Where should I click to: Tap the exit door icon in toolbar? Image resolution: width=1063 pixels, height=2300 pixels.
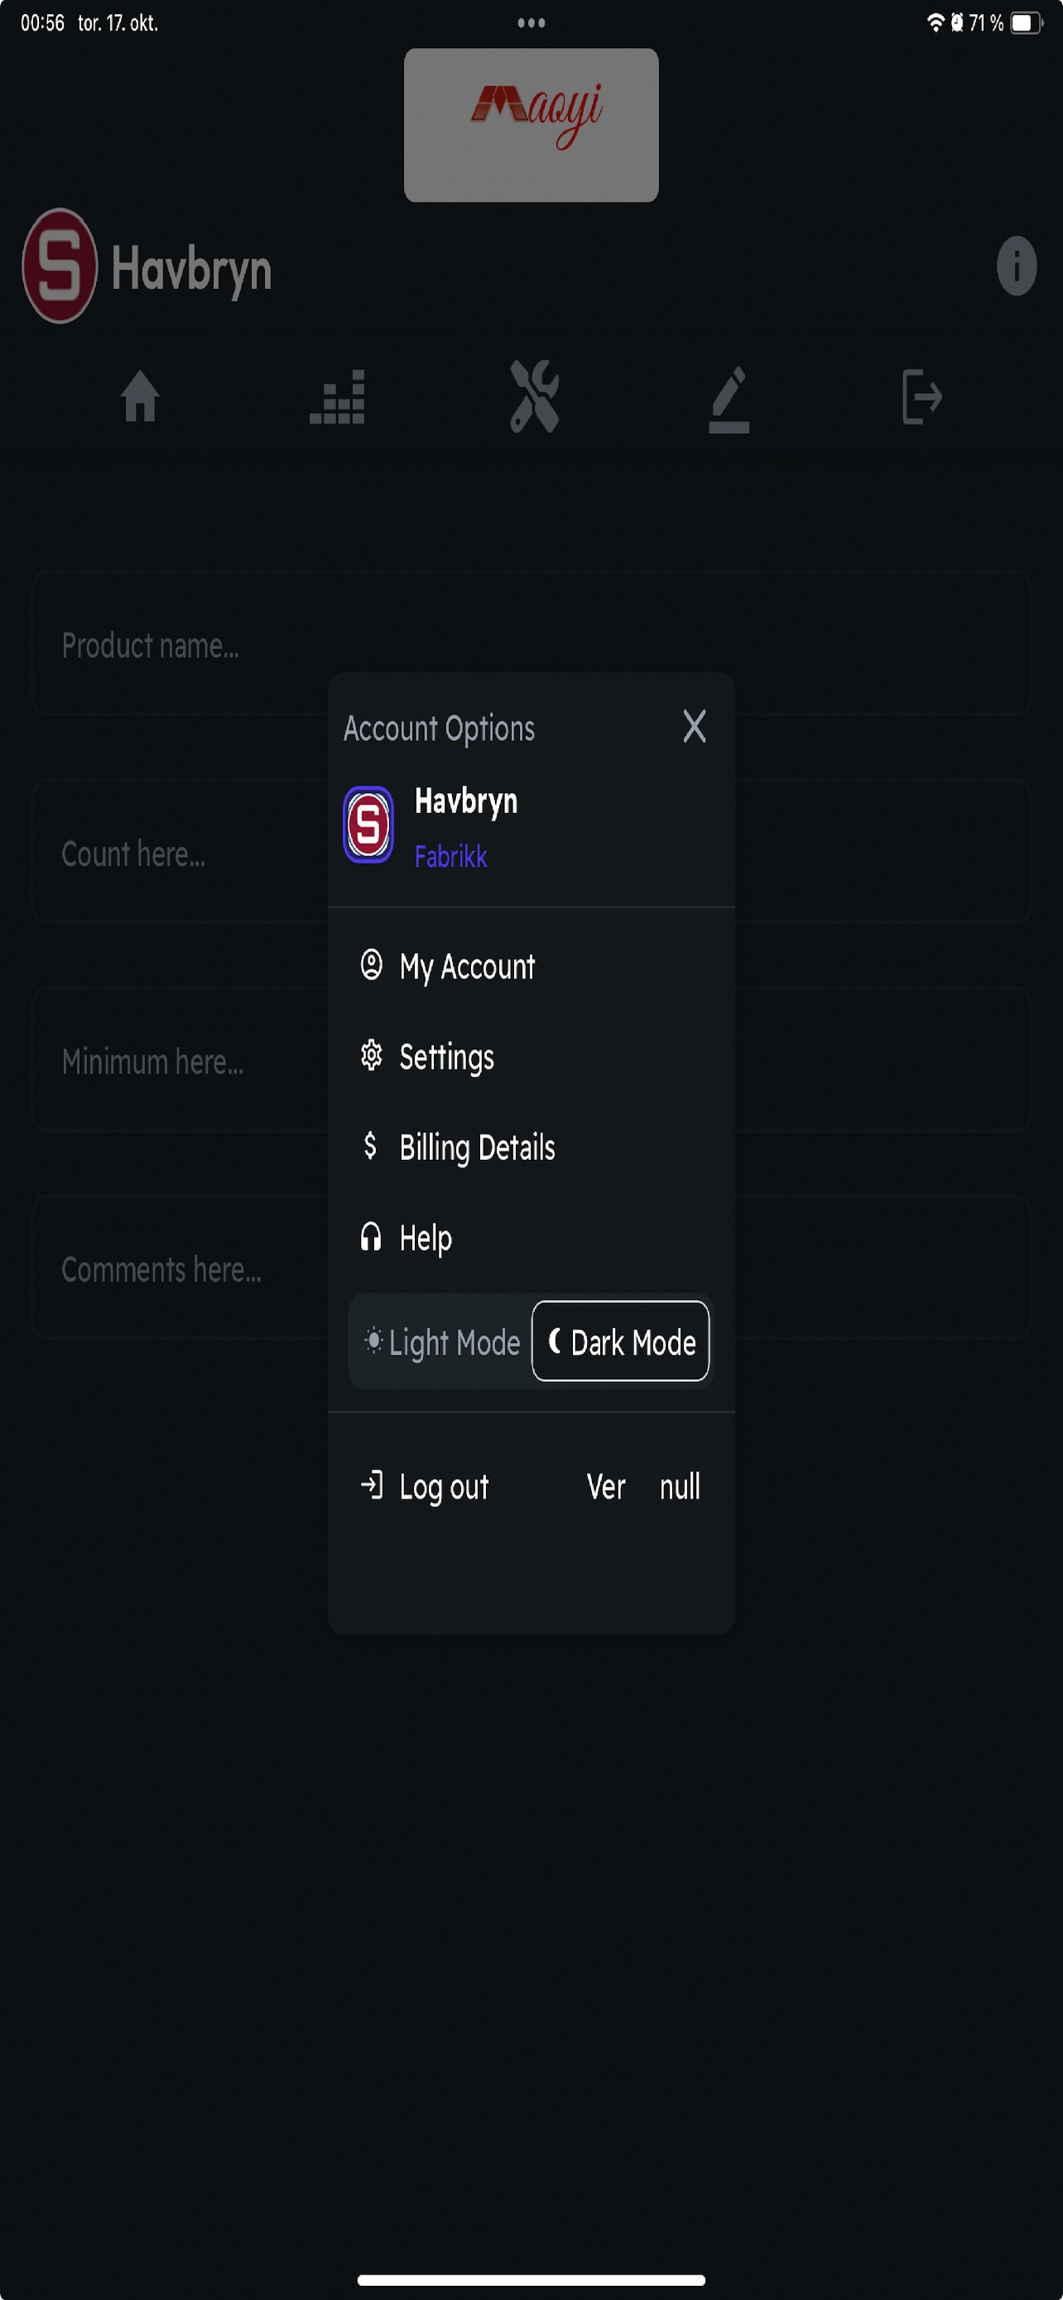[x=921, y=396]
